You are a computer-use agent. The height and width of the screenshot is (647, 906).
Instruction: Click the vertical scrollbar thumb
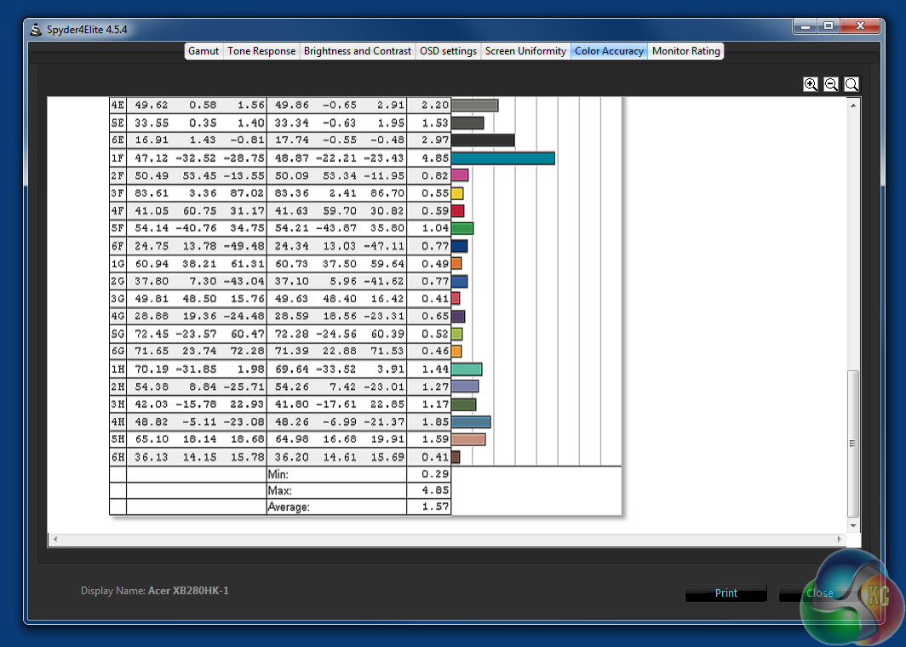(853, 444)
